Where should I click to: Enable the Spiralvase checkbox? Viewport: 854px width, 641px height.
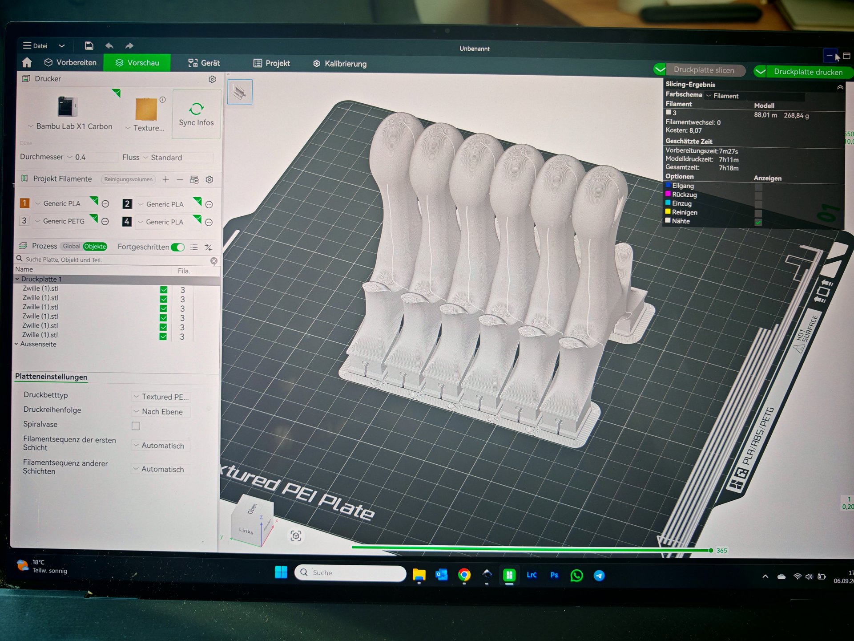pos(136,426)
